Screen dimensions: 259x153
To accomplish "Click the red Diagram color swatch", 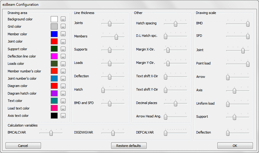I will [x=54, y=86].
